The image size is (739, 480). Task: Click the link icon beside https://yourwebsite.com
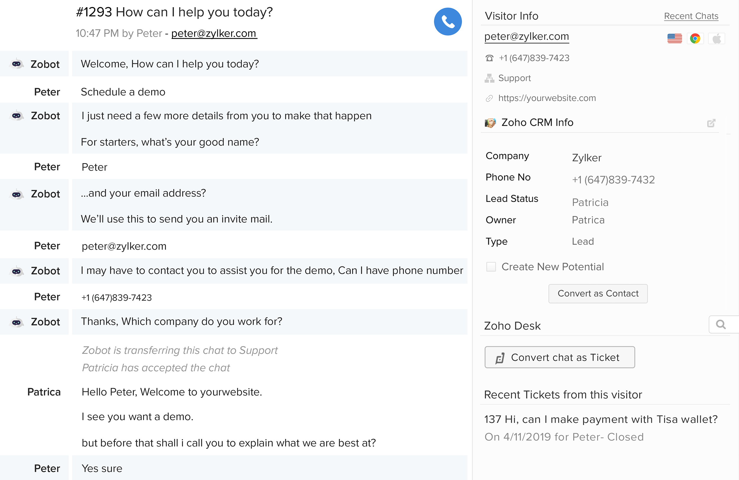click(489, 98)
